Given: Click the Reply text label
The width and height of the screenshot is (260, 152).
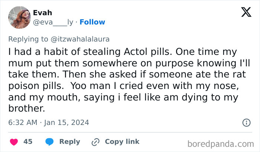Looking at the screenshot, I should [x=70, y=142].
